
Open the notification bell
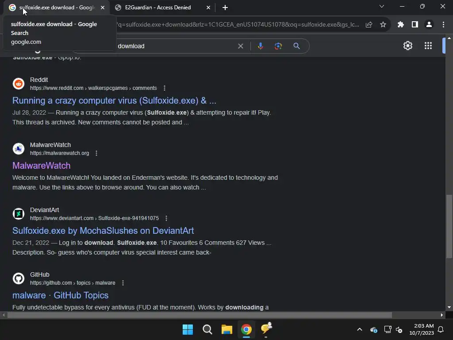click(x=441, y=329)
